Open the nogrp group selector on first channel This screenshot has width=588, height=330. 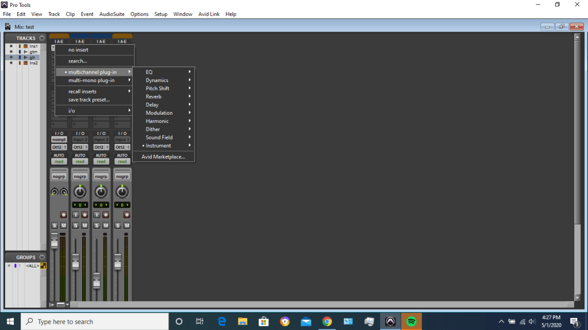[59, 177]
